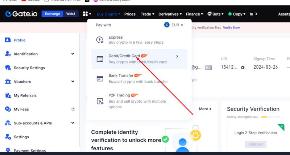
Task: Expand the Identification sidebar section
Action: [73, 54]
